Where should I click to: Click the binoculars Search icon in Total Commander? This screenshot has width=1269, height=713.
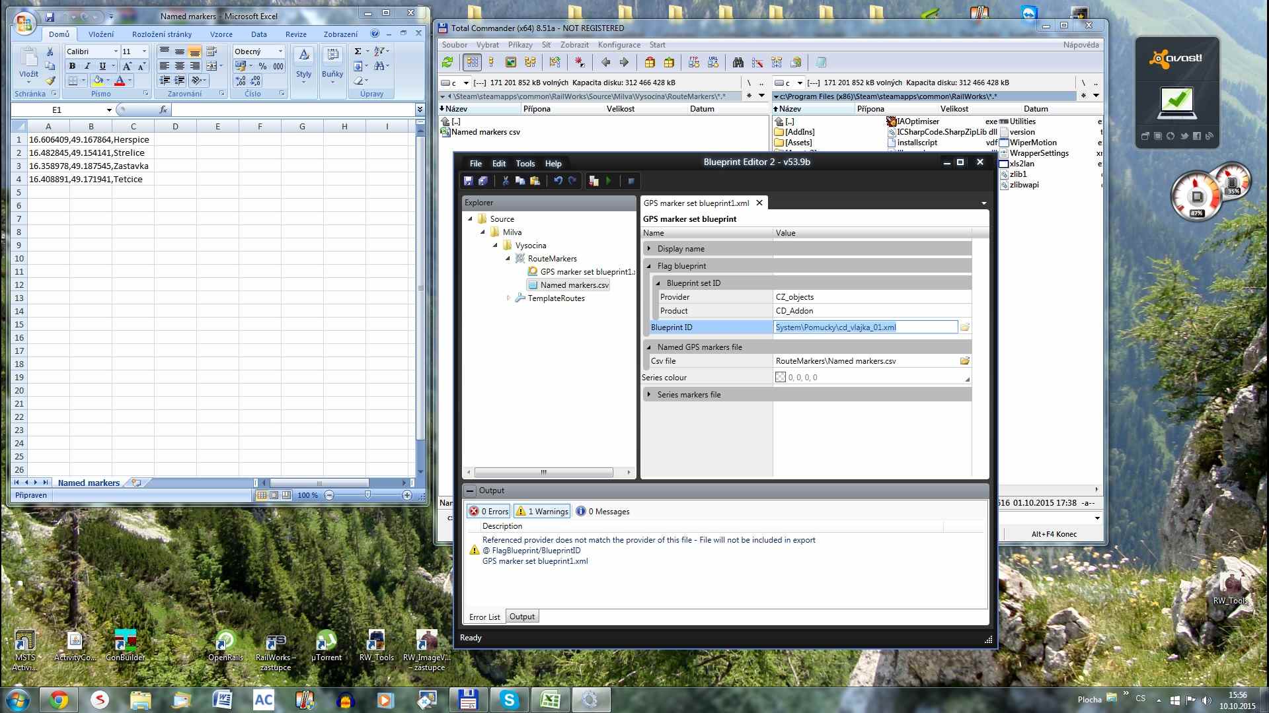pos(738,62)
